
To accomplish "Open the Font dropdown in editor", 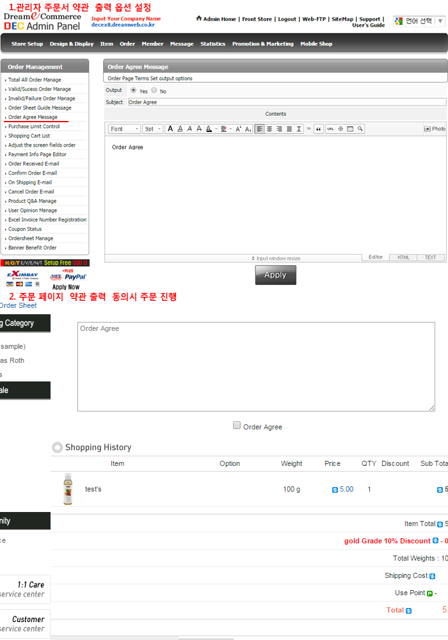I will click(124, 129).
